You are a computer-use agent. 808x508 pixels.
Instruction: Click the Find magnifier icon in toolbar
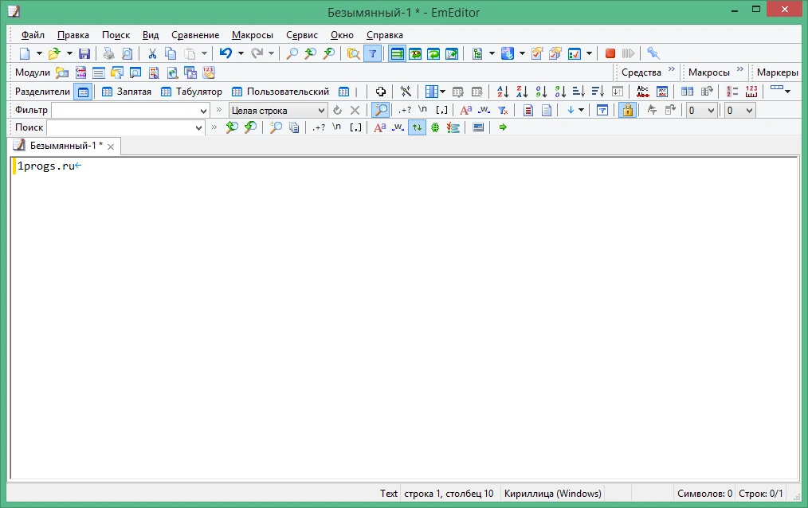[292, 53]
